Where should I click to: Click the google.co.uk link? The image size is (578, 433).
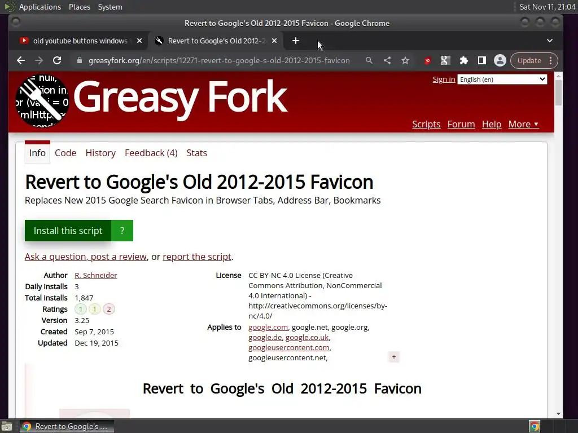[x=307, y=337]
